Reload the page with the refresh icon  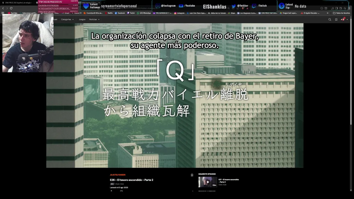[x=11, y=8]
